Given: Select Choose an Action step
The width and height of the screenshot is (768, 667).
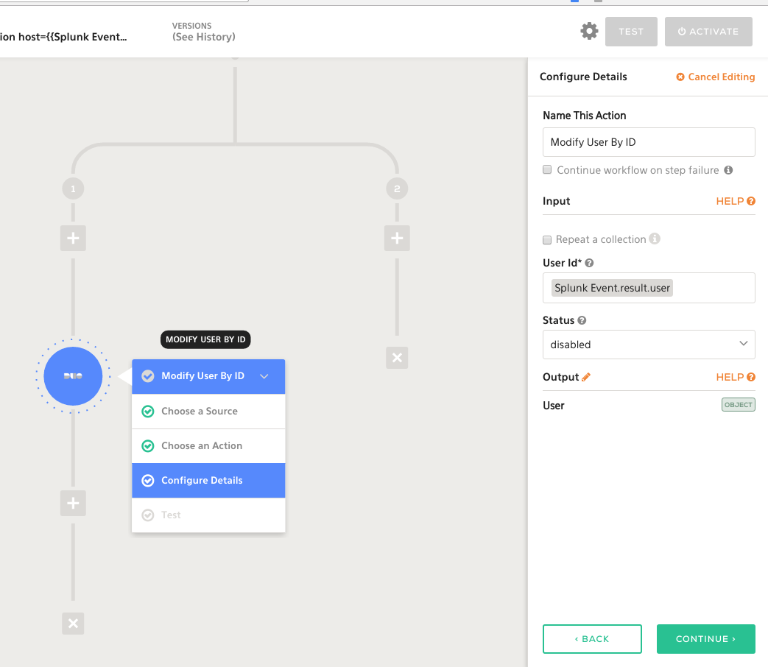Looking at the screenshot, I should point(202,445).
